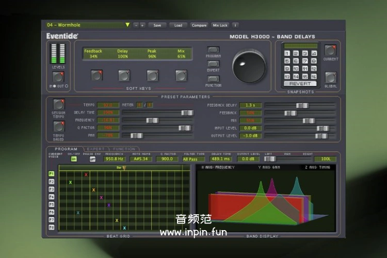Select snapshot 16
The width and height of the screenshot is (387, 258).
tap(314, 76)
